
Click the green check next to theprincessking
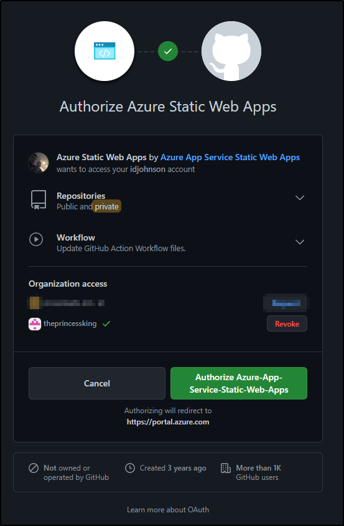coord(106,323)
